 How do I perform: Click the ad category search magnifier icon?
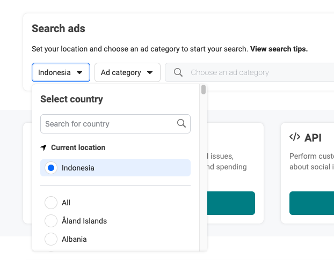(178, 72)
